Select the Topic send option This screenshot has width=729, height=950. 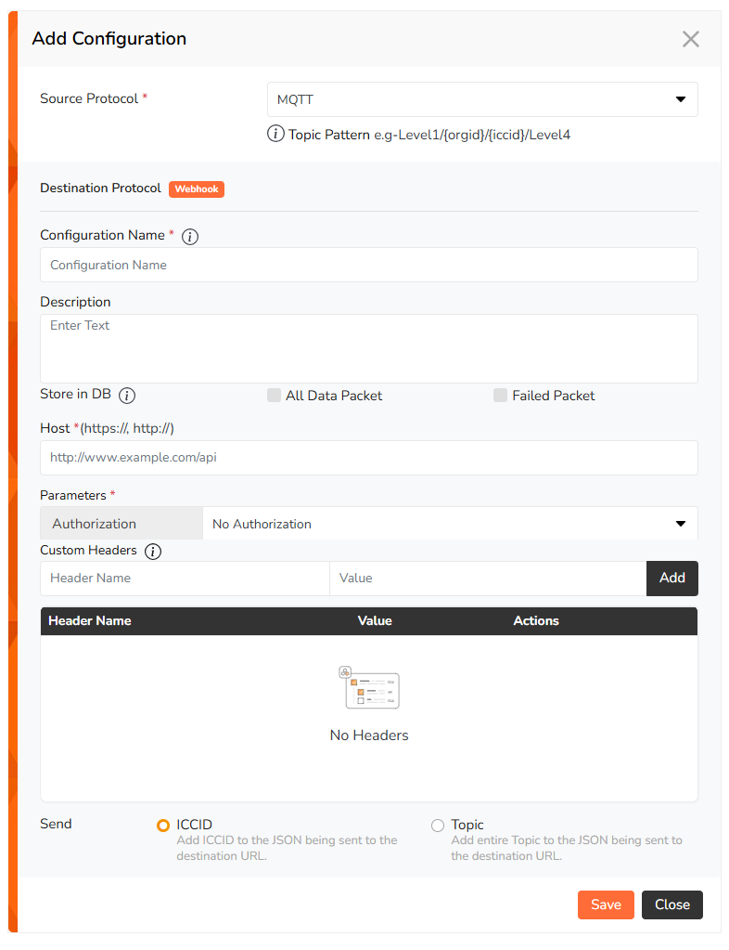[438, 825]
